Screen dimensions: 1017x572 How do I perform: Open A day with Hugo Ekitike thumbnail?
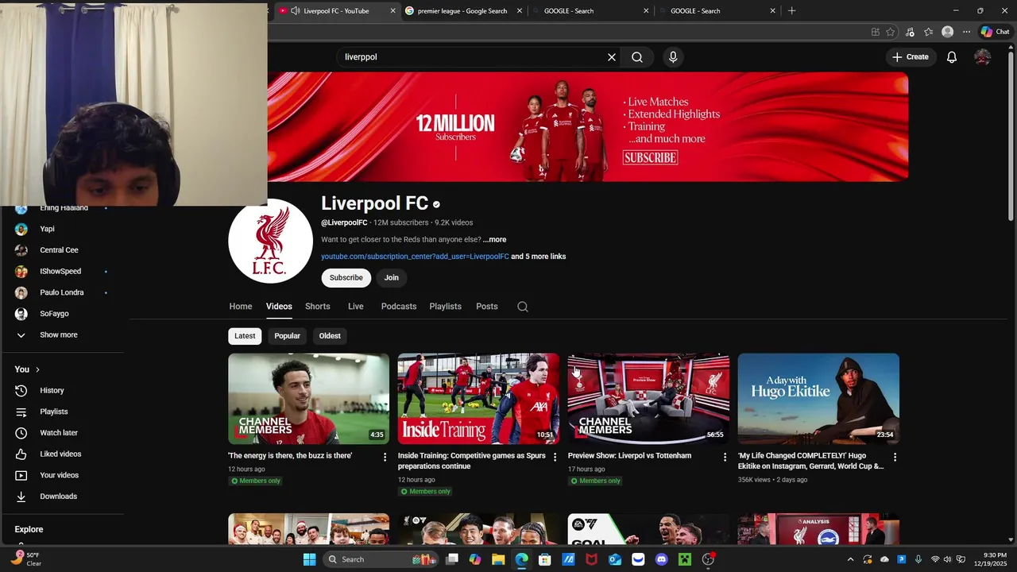pyautogui.click(x=818, y=399)
